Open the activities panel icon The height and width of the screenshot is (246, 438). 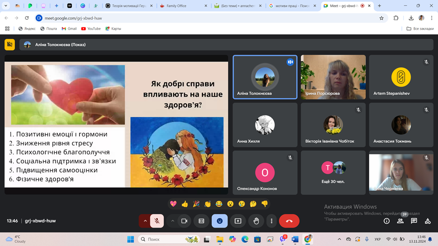[x=428, y=221]
